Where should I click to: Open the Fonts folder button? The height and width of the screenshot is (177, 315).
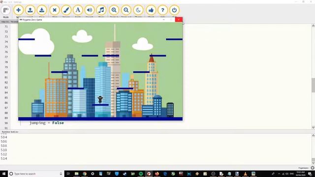(x=78, y=10)
